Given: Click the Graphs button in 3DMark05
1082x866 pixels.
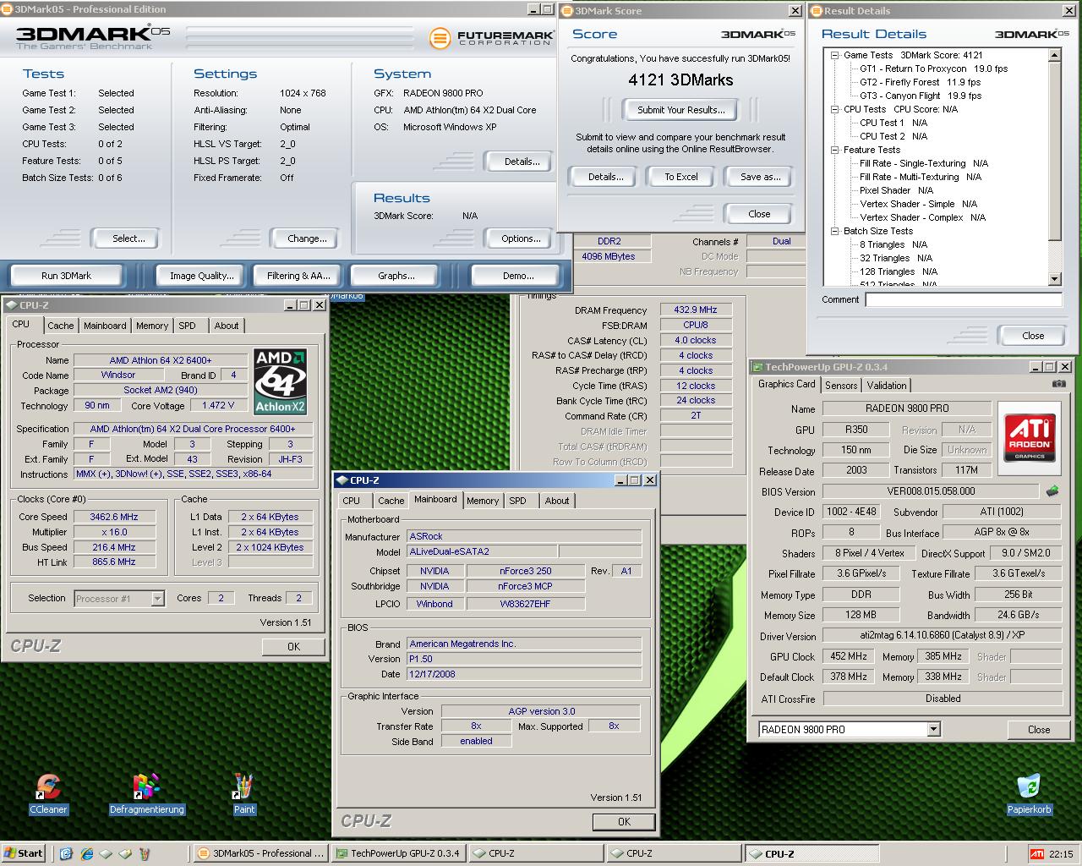Looking at the screenshot, I should [396, 276].
